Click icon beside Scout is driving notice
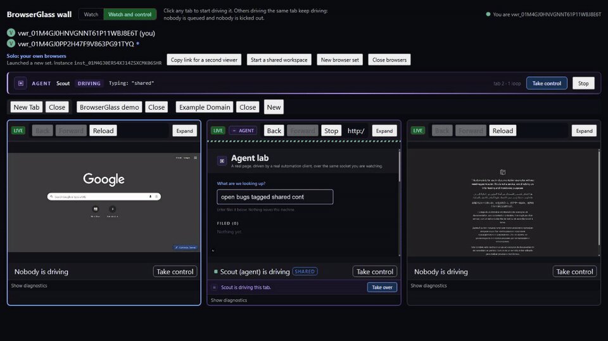608x341 pixels. 215,288
